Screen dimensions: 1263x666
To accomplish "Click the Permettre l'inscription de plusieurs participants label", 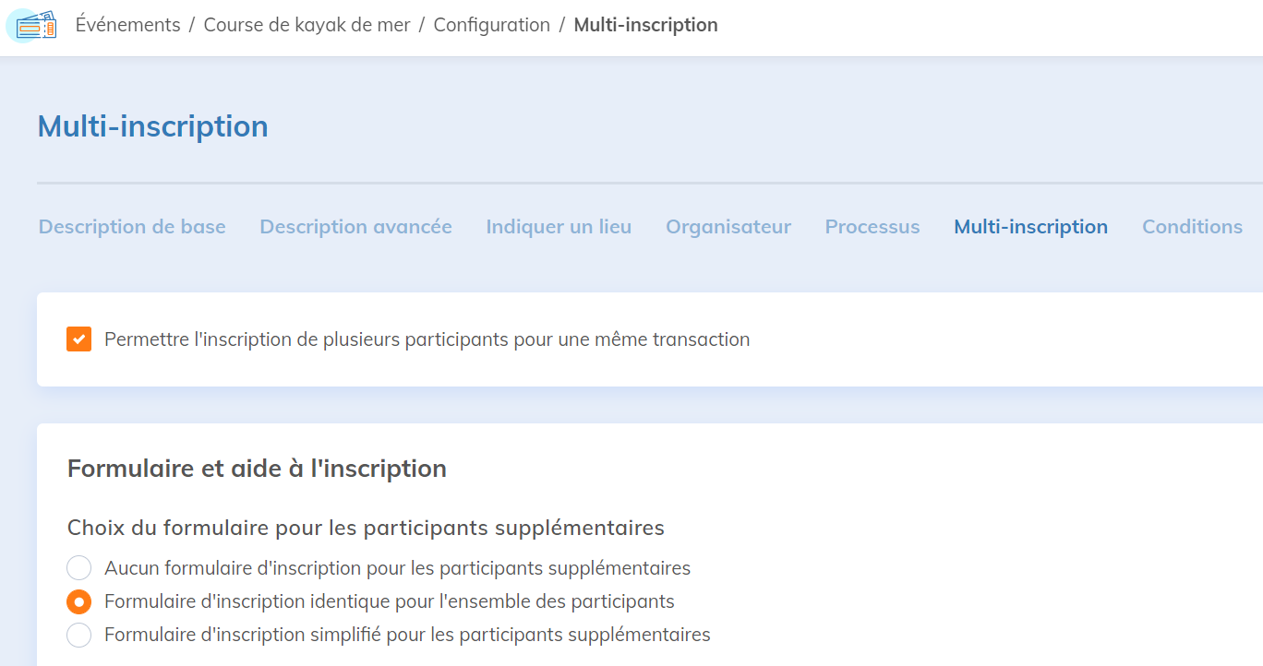I will click(x=427, y=339).
